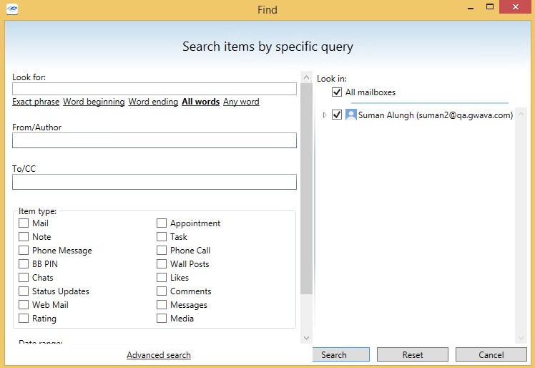Select the Wall Posts checkbox
This screenshot has width=535, height=368.
point(162,264)
